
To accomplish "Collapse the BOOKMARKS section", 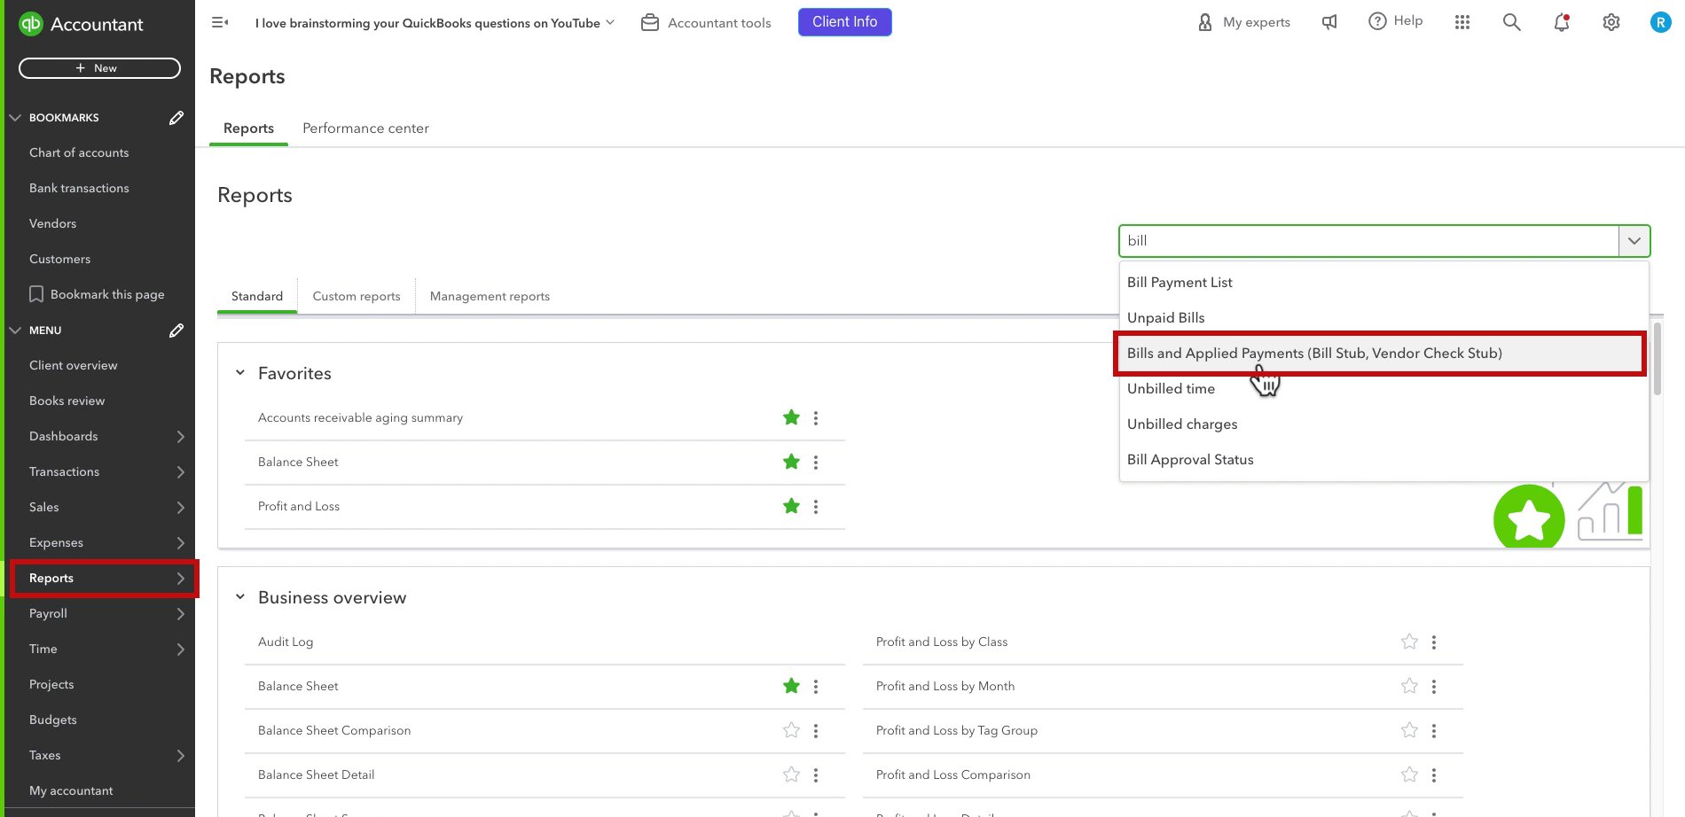I will 15,117.
